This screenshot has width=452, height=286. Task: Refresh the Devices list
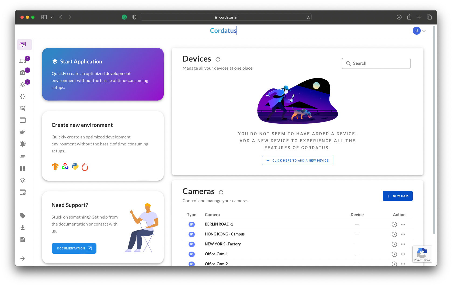218,59
